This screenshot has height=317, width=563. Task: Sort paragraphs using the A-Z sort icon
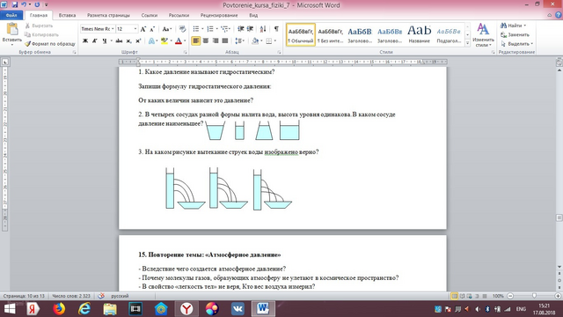coord(263,29)
